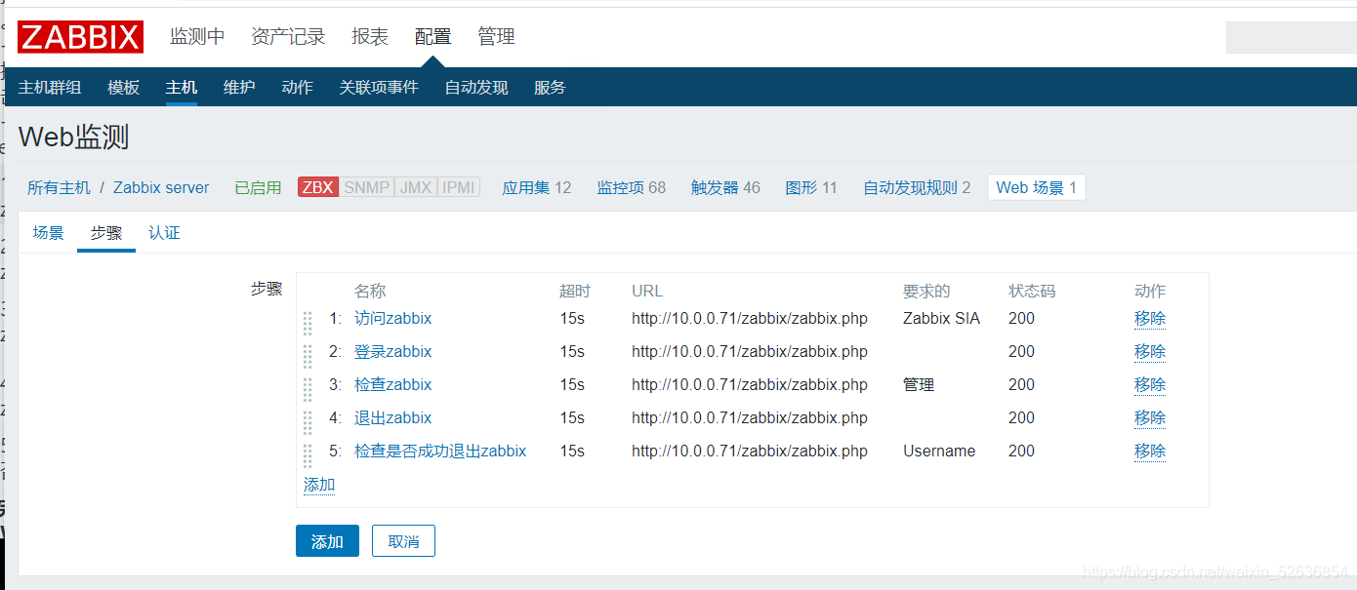This screenshot has width=1357, height=590.
Task: Remove step 检查是否成功退出zabbix via 移除
Action: tap(1150, 451)
